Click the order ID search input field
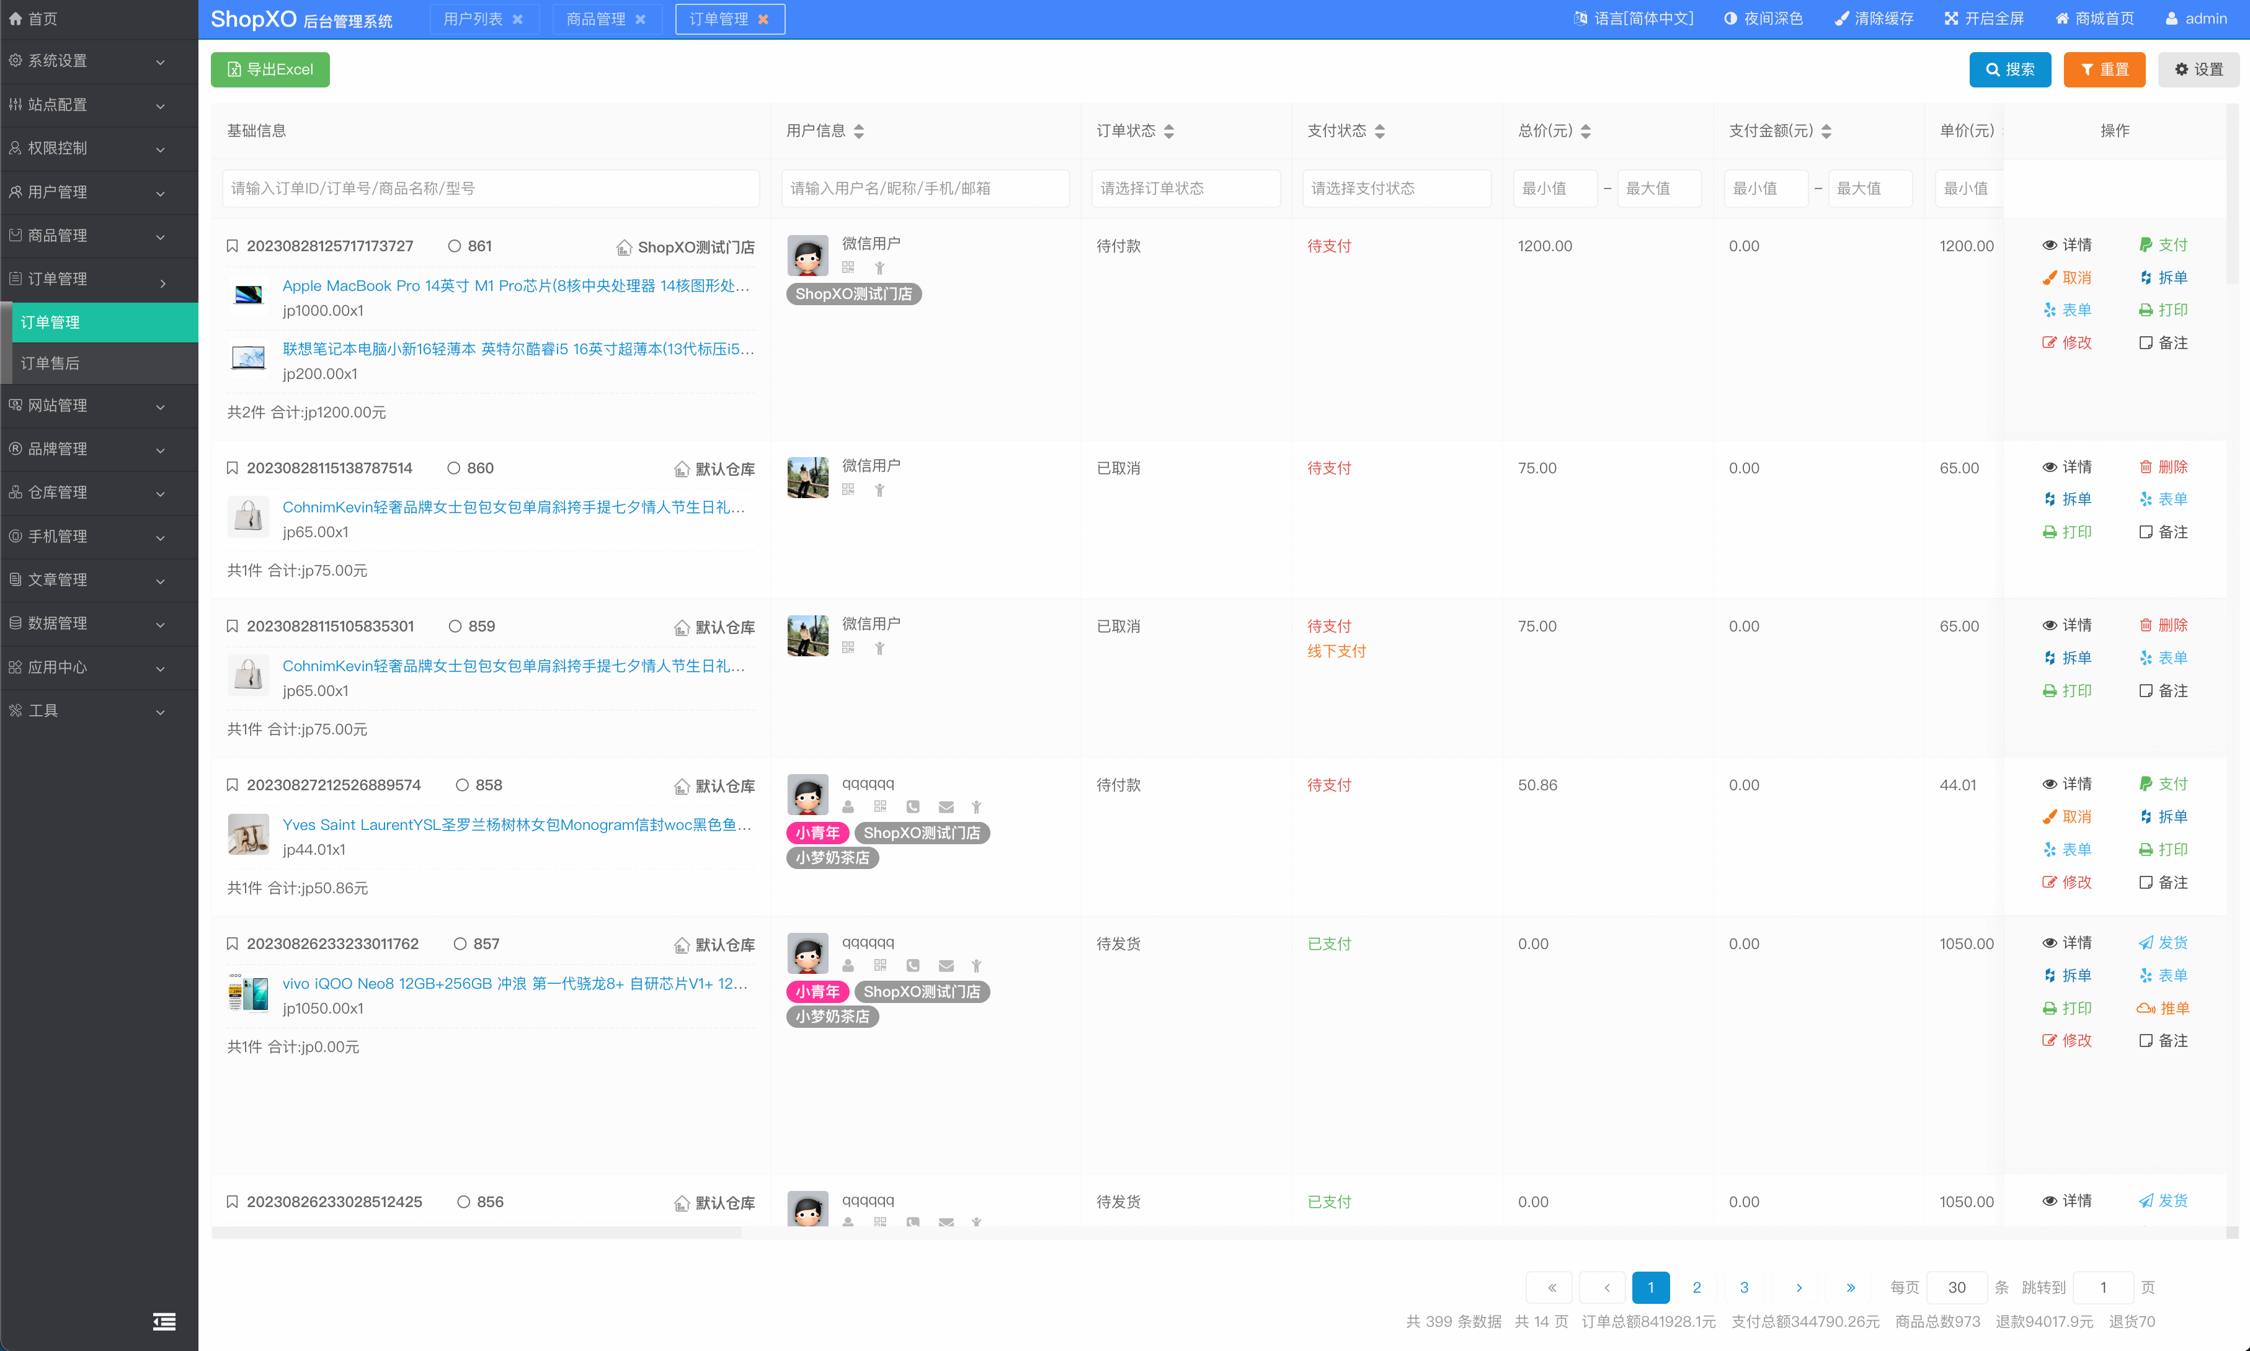 (491, 189)
